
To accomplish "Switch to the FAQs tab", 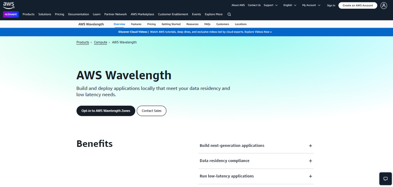I will tap(207, 24).
